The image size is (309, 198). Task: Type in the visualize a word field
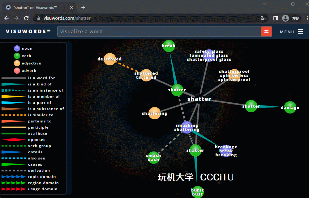159,31
